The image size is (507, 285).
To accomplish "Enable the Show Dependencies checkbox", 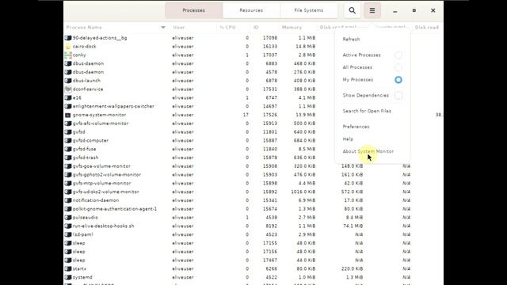I will 398,95.
